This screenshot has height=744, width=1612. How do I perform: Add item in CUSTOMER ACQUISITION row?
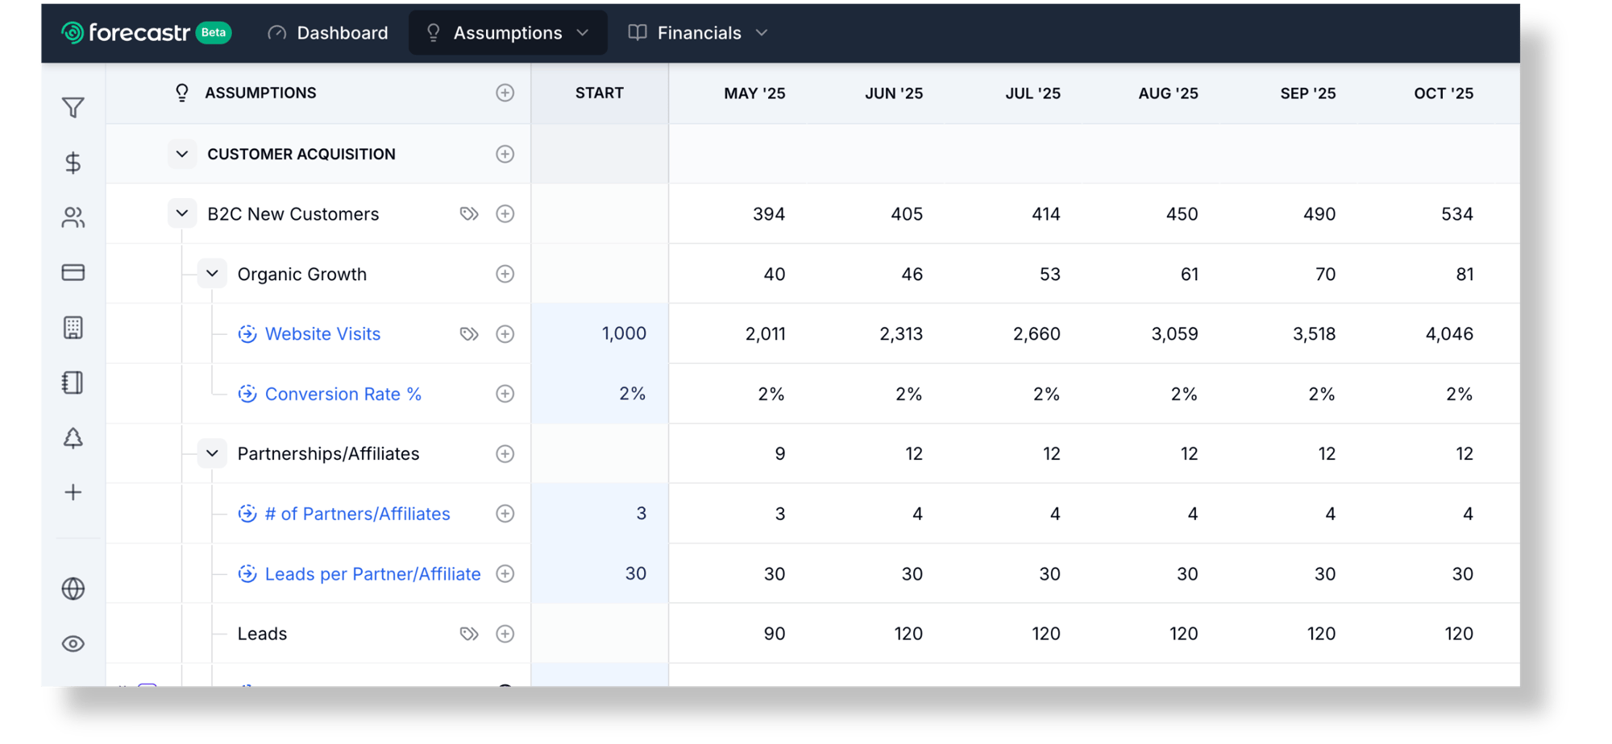(x=505, y=154)
